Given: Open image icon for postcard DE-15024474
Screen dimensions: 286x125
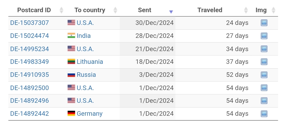Looking at the screenshot, I should tap(264, 36).
